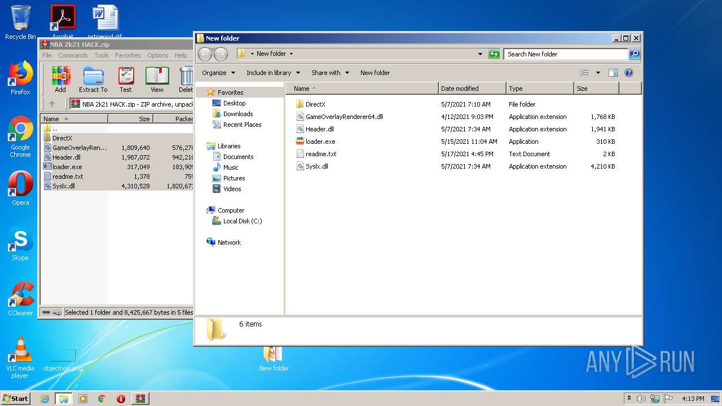Sort by Name column in Explorer

coord(362,89)
